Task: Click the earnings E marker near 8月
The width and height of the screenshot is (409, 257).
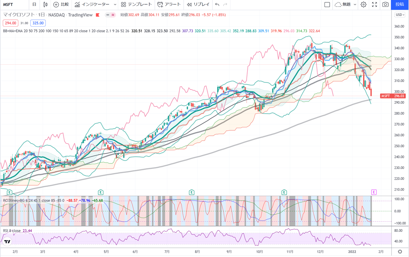Action: tap(192, 192)
